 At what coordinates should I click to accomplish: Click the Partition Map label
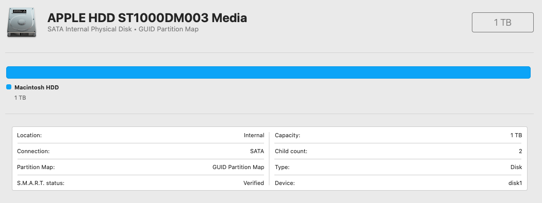pyautogui.click(x=36, y=167)
